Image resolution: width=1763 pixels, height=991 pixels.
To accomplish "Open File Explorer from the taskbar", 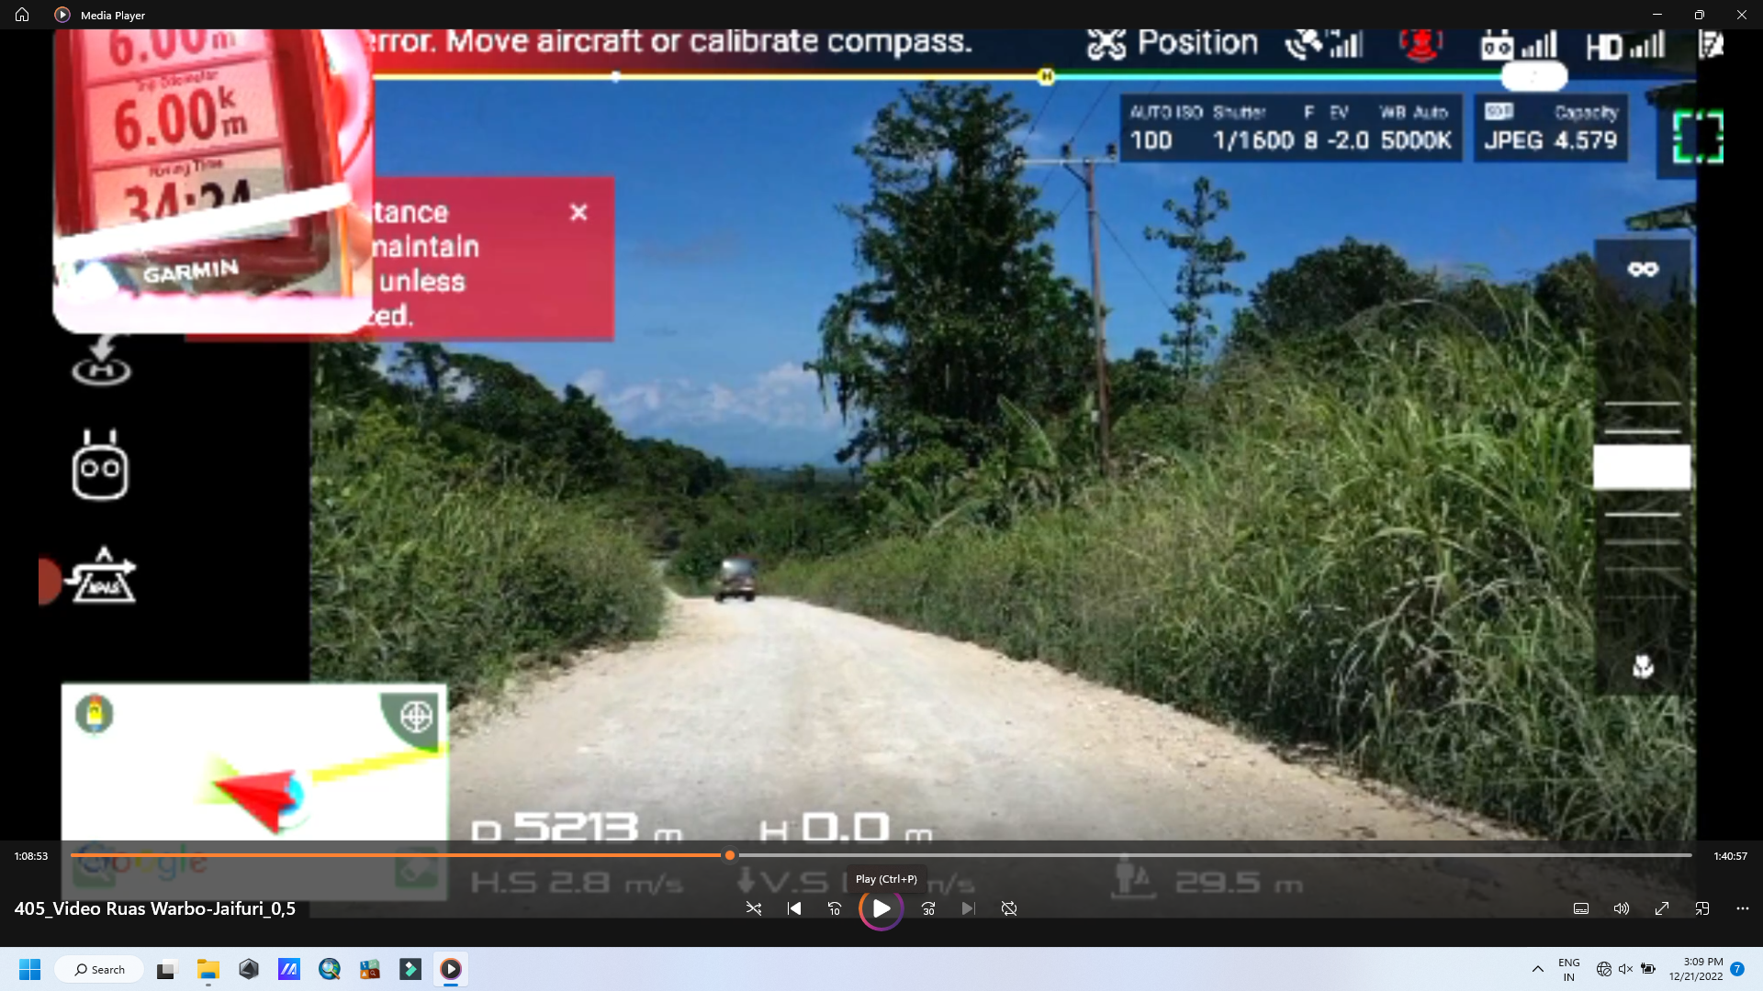I will 208,969.
